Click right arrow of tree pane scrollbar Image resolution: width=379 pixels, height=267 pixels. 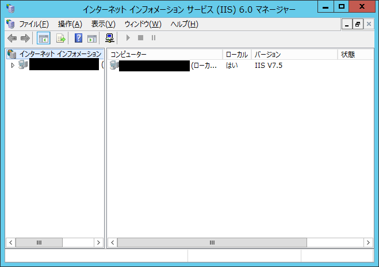coord(98,243)
